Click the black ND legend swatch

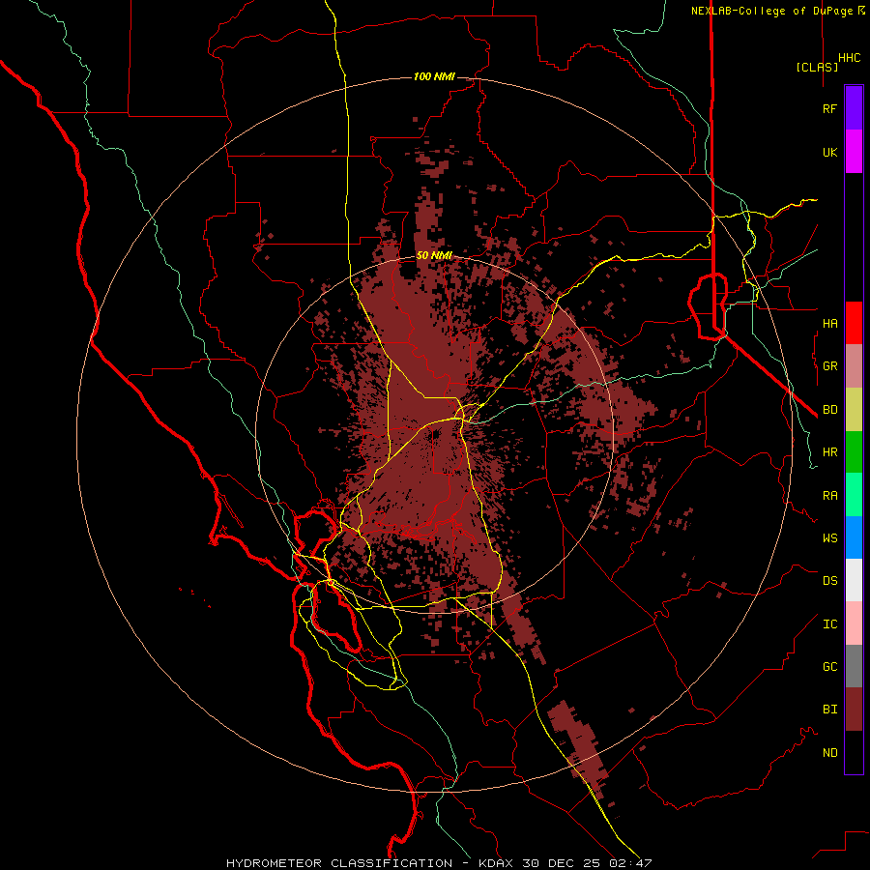tap(854, 752)
